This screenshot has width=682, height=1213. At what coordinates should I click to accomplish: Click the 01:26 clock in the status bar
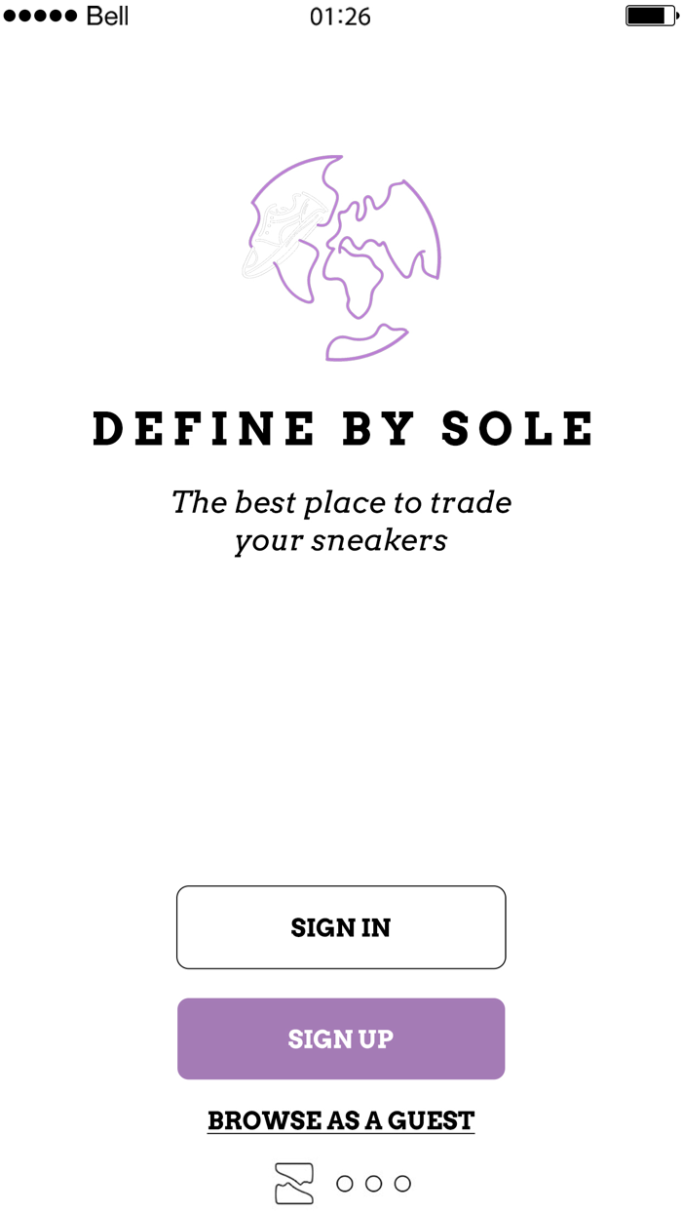[x=341, y=16]
